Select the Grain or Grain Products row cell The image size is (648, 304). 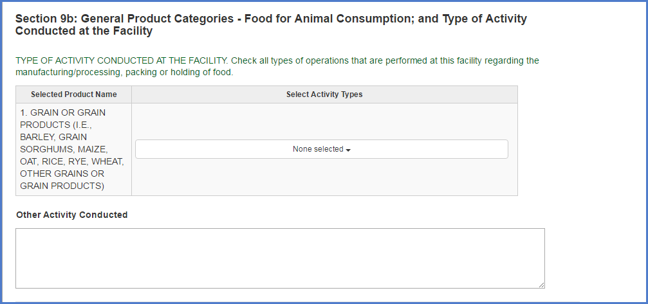(x=73, y=149)
